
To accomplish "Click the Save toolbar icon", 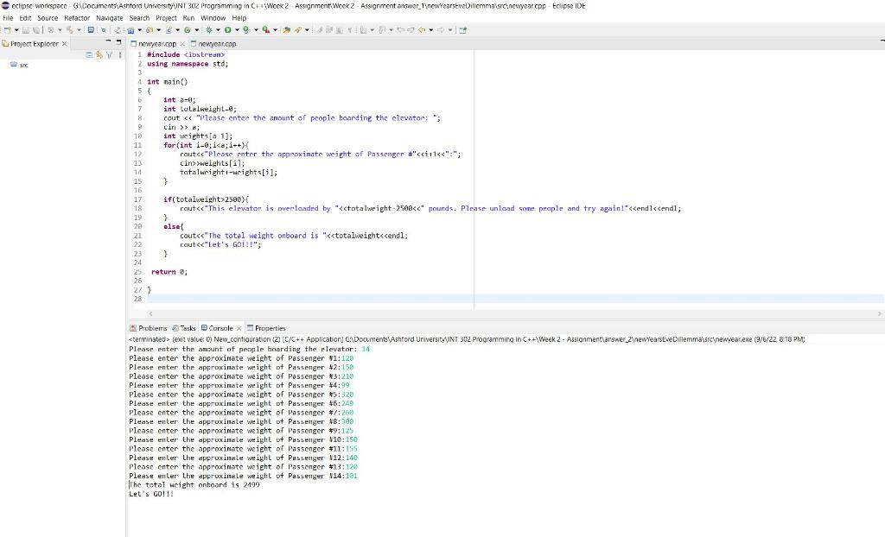I will [26, 30].
